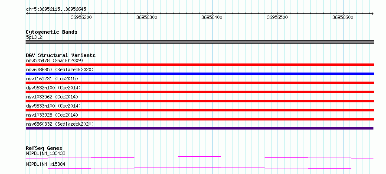Click the blue bar for nsv6386853
Viewport: 386px width, 174px height.
tap(200, 74)
